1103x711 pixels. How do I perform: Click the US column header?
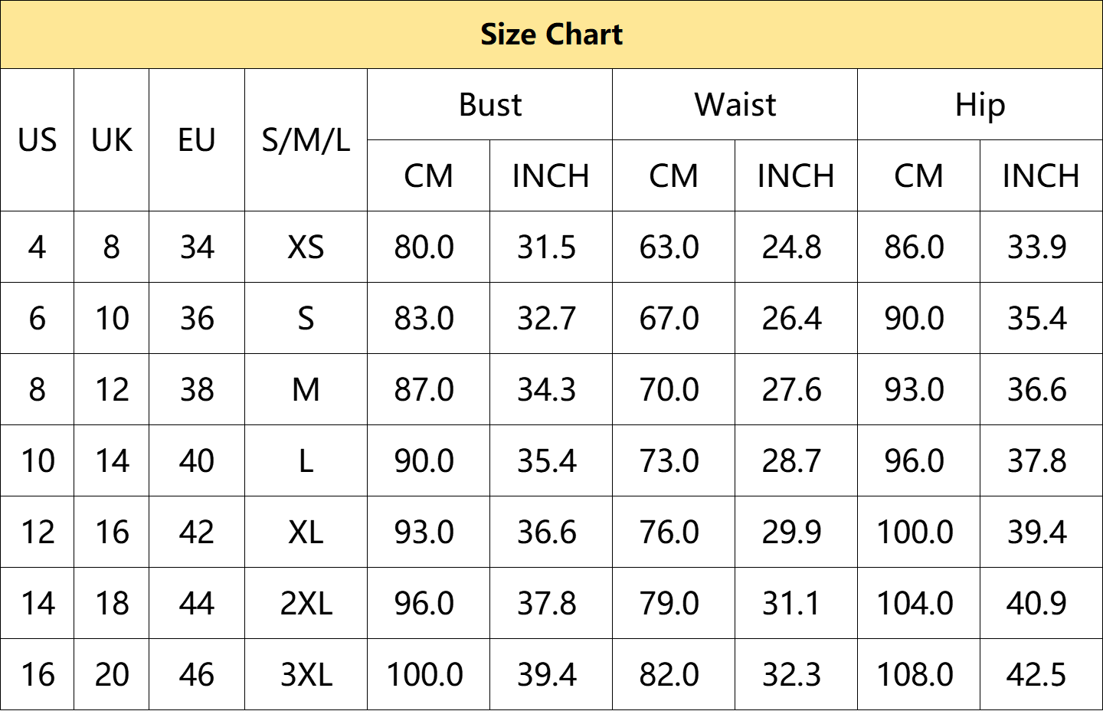pos(37,140)
